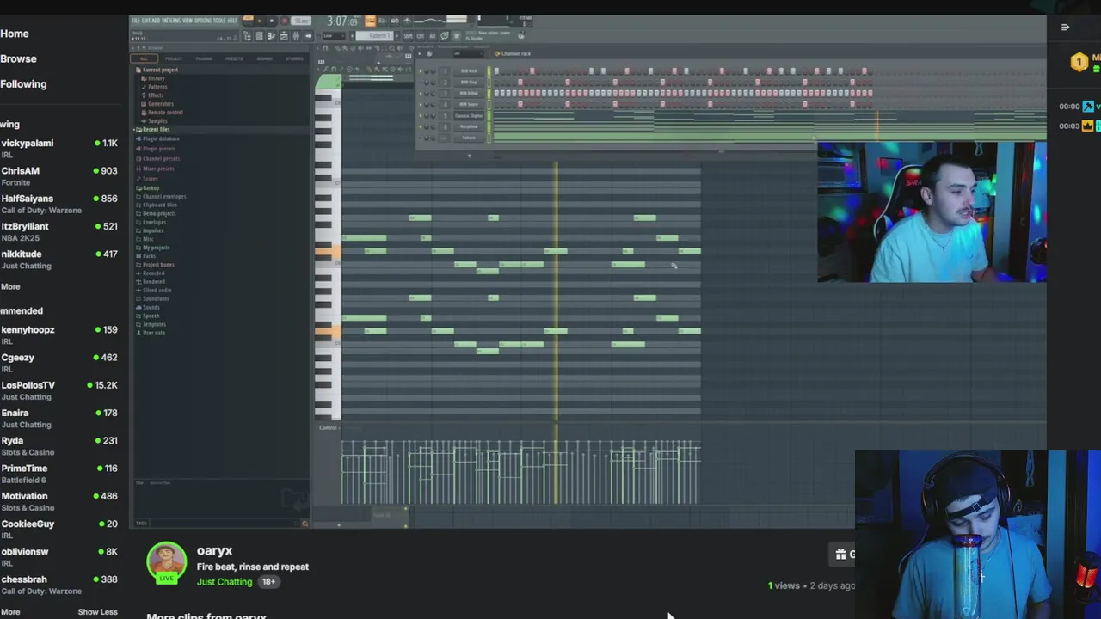Click the tempo display field
1101x619 pixels.
[300, 21]
